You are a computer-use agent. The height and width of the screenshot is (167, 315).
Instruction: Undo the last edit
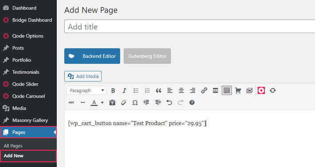pos(169,102)
